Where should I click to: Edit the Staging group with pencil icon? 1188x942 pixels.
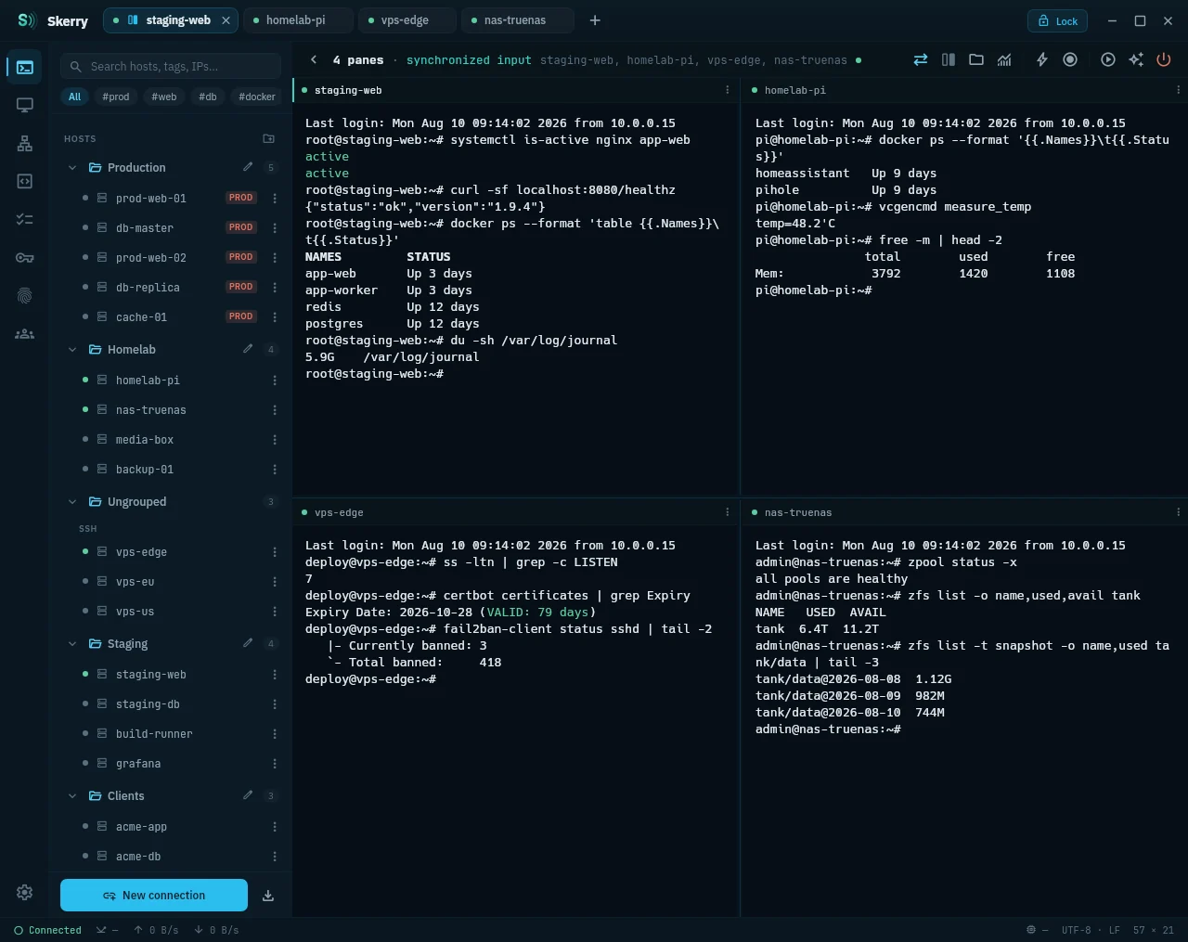click(248, 643)
